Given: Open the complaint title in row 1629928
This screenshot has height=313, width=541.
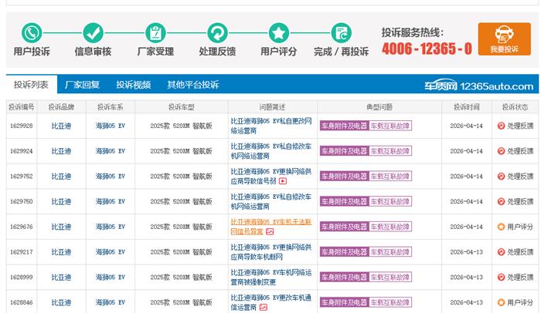Looking at the screenshot, I should pos(271,126).
